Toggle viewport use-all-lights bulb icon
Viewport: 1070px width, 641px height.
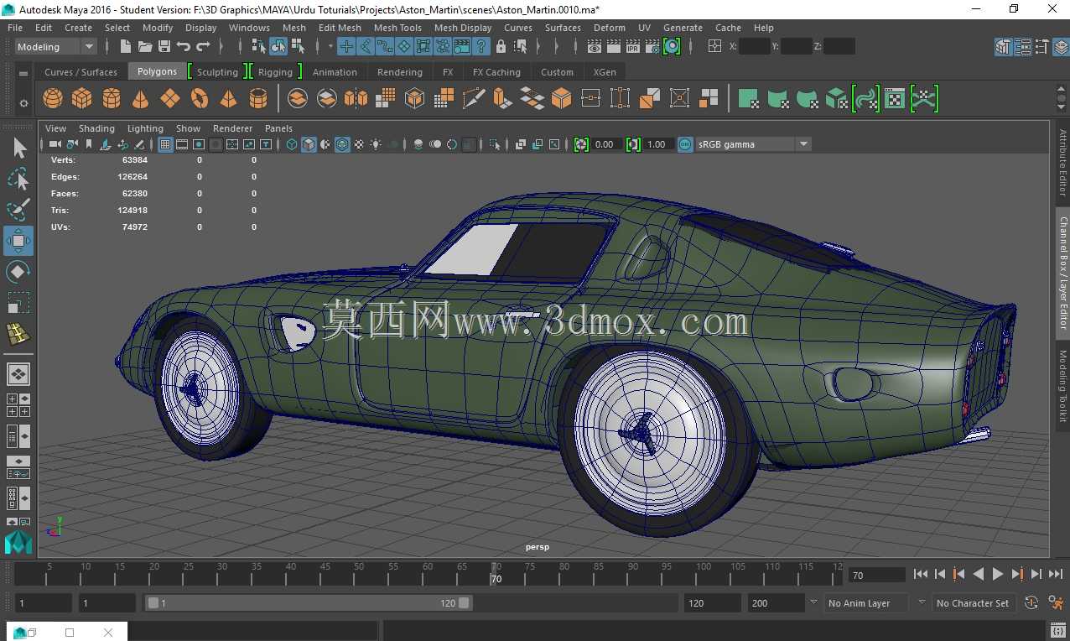376,144
